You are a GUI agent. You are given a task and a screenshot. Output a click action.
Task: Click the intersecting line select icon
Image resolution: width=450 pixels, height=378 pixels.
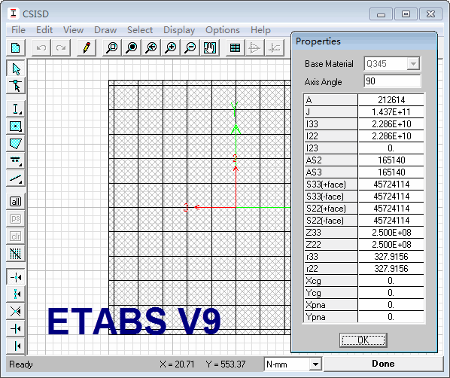point(16,253)
